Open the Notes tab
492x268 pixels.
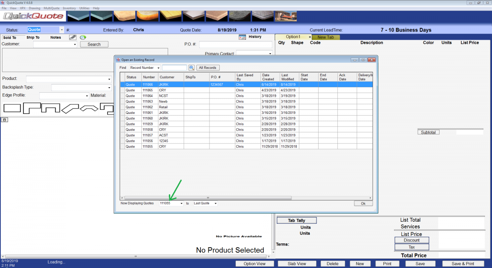pyautogui.click(x=56, y=37)
